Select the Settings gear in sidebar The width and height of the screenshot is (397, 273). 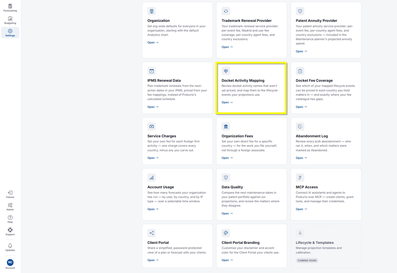(x=10, y=33)
